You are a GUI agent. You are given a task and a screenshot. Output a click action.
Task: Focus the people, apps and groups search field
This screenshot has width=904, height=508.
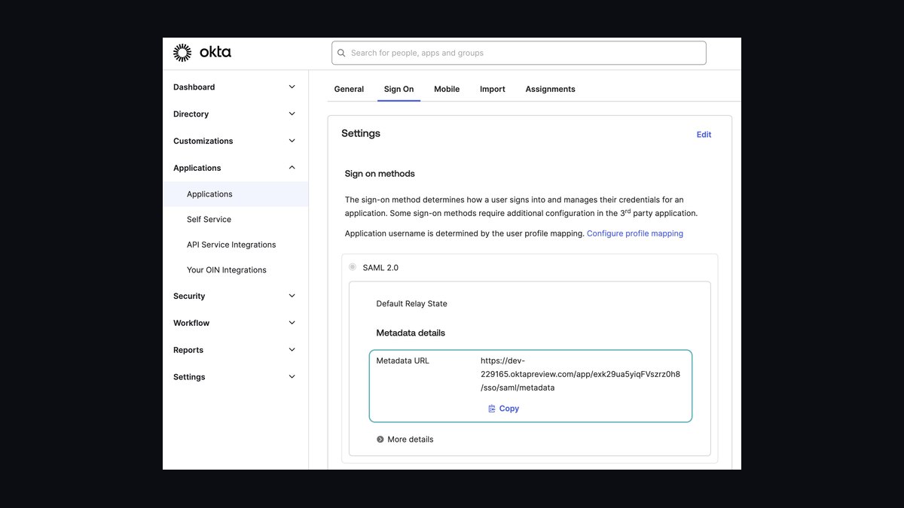pyautogui.click(x=519, y=53)
